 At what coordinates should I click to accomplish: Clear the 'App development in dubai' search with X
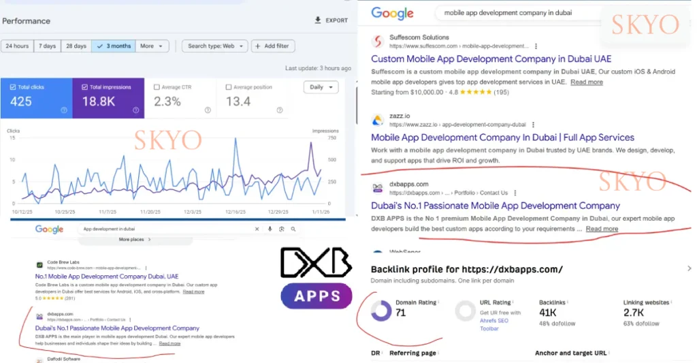[x=257, y=229]
